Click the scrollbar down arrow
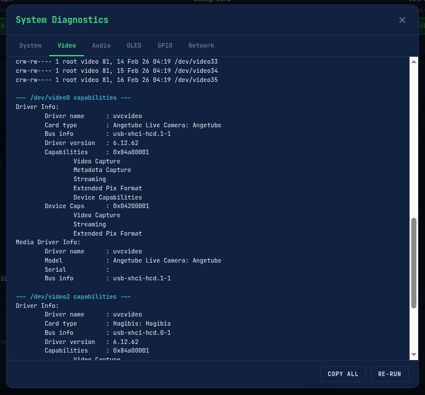 [414, 355]
